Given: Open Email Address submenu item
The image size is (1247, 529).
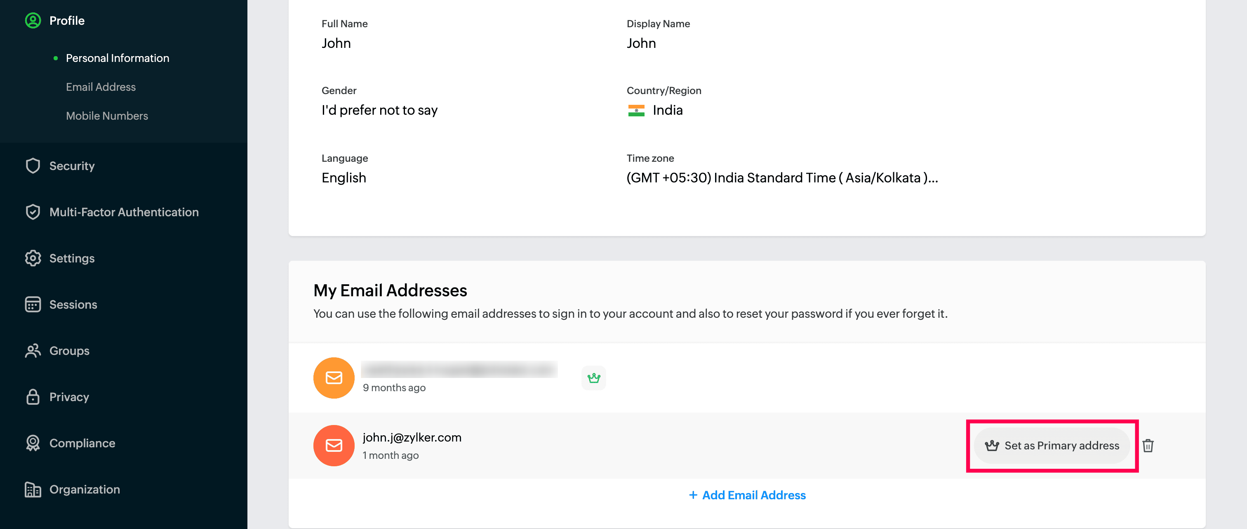Looking at the screenshot, I should 101,87.
